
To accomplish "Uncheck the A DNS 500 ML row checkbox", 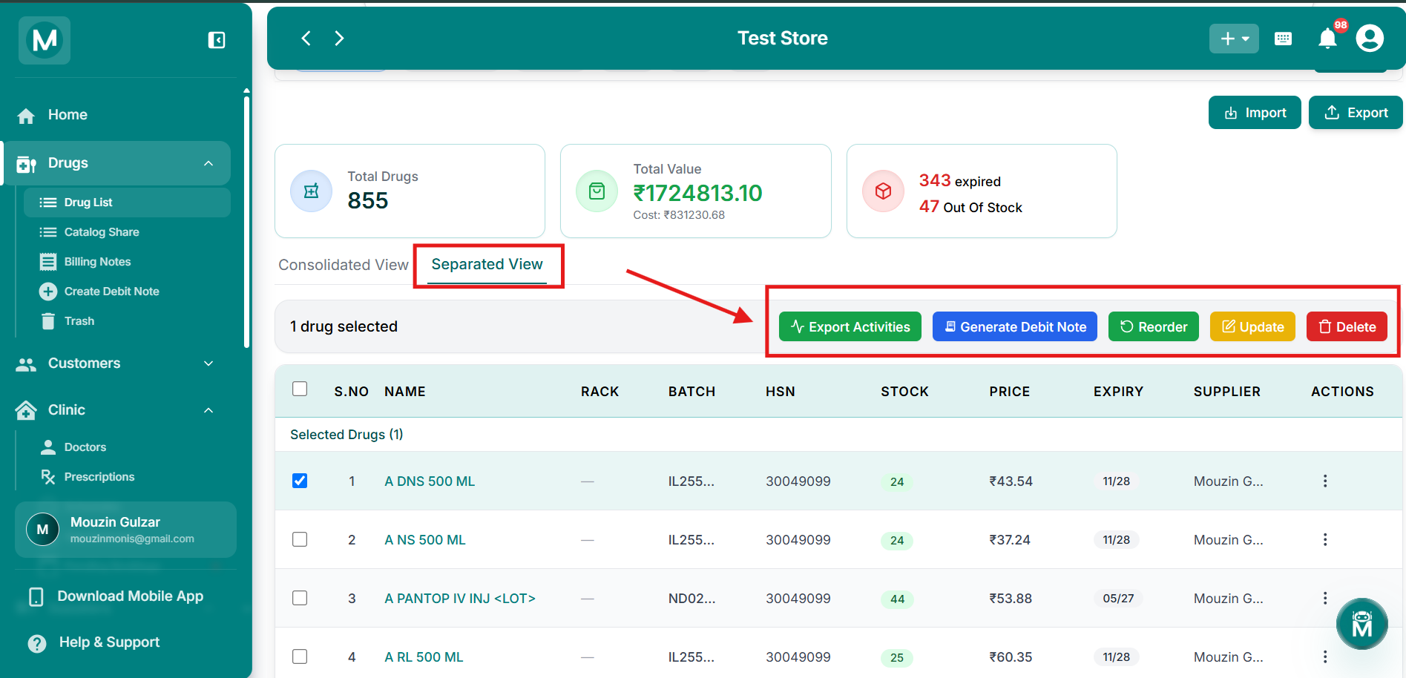I will (x=300, y=481).
